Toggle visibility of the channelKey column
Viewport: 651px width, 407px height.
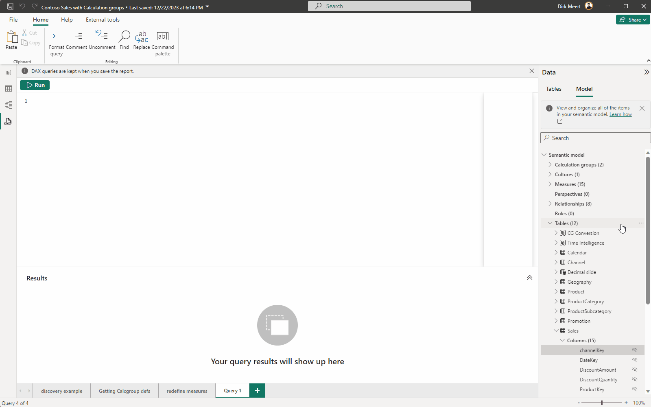[634, 350]
